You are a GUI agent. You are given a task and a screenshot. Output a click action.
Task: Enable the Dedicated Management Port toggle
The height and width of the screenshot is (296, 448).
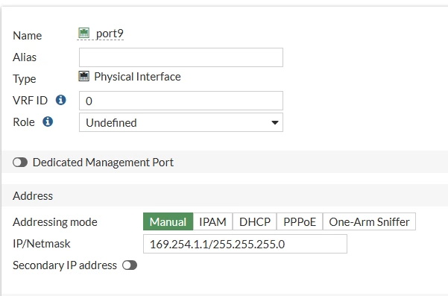click(x=20, y=163)
